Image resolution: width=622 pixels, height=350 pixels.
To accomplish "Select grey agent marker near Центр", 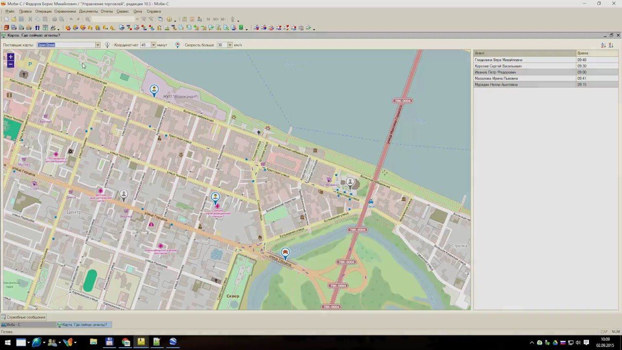I will 123,196.
